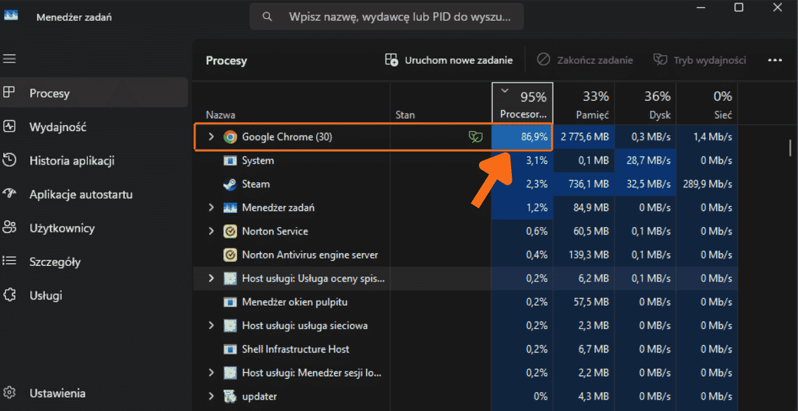
Task: Click Tryb wydajności button
Action: click(700, 60)
